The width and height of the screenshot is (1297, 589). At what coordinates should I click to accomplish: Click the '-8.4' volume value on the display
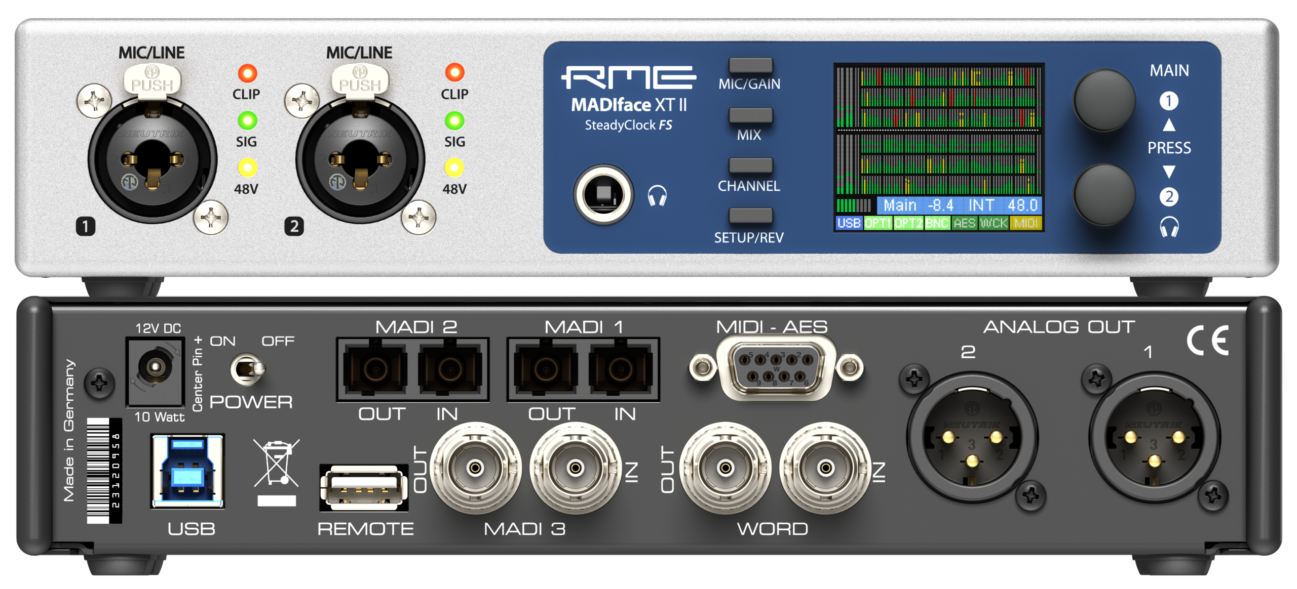(x=941, y=205)
